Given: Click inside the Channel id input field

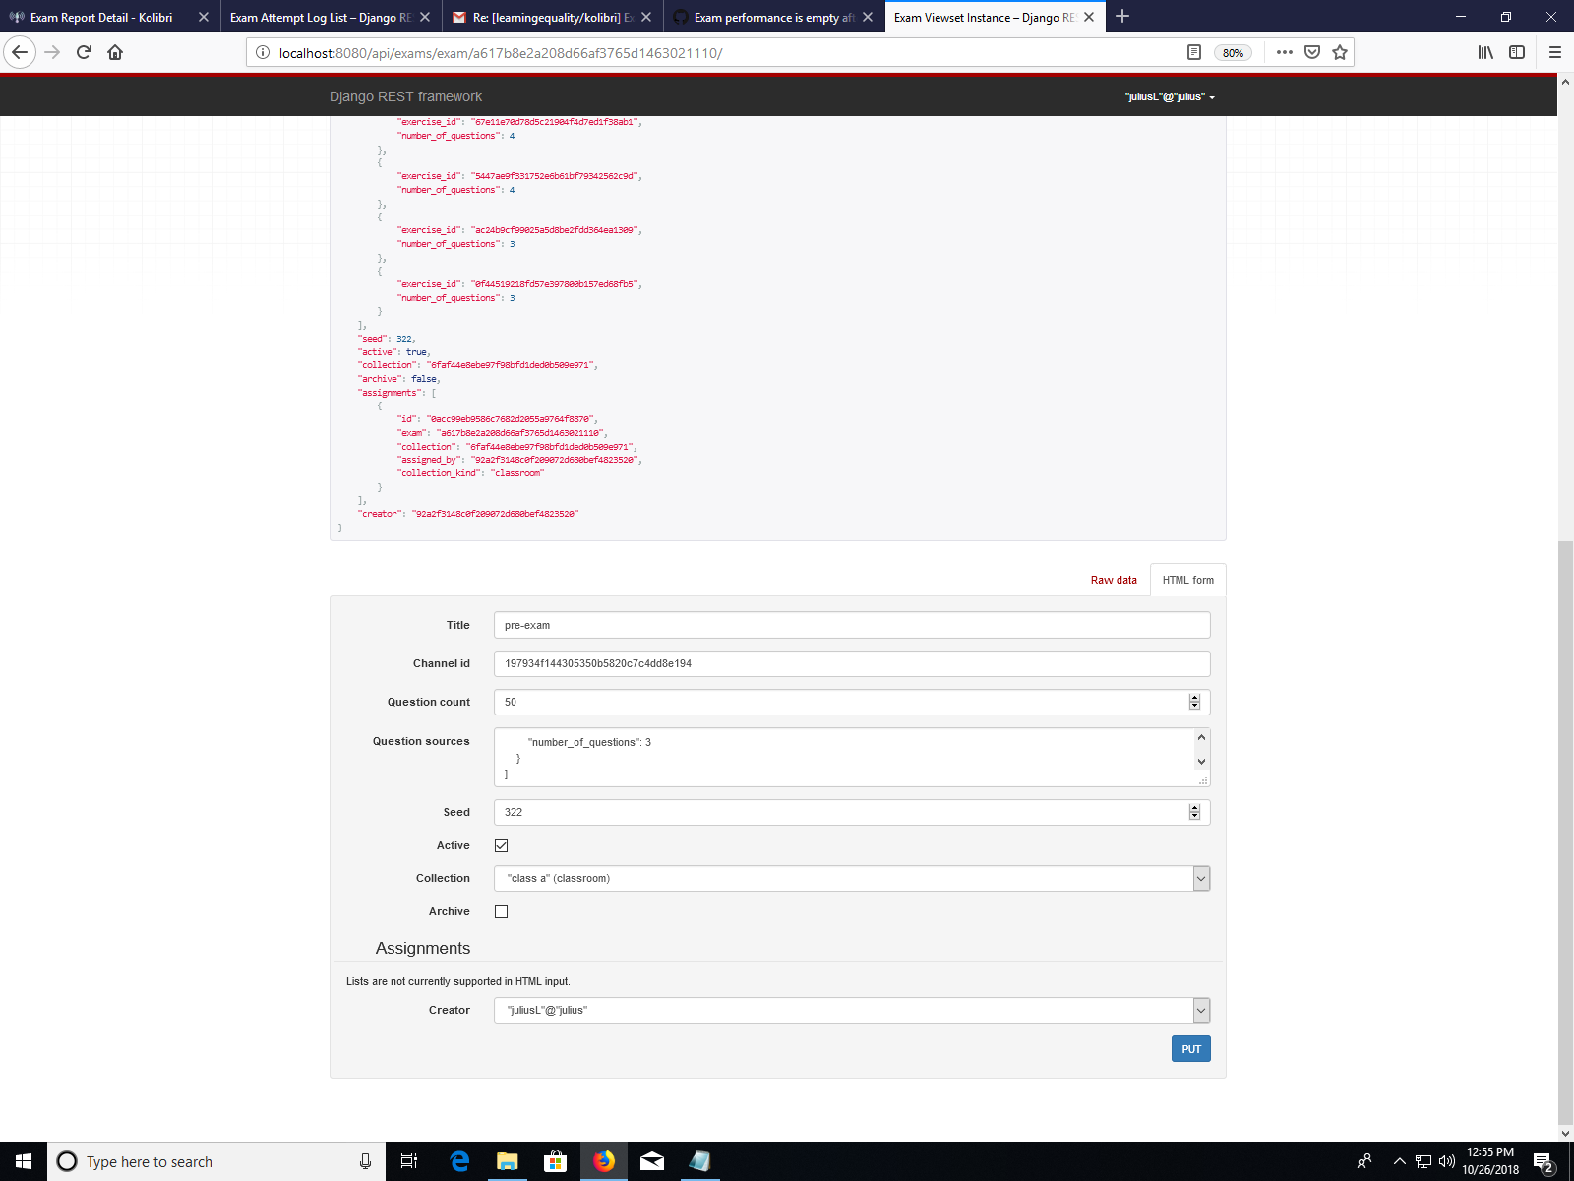Looking at the screenshot, I should (x=852, y=663).
